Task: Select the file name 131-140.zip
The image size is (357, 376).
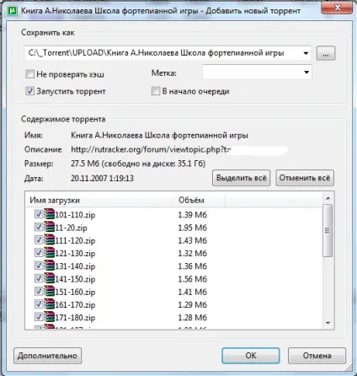Action: 75,266
